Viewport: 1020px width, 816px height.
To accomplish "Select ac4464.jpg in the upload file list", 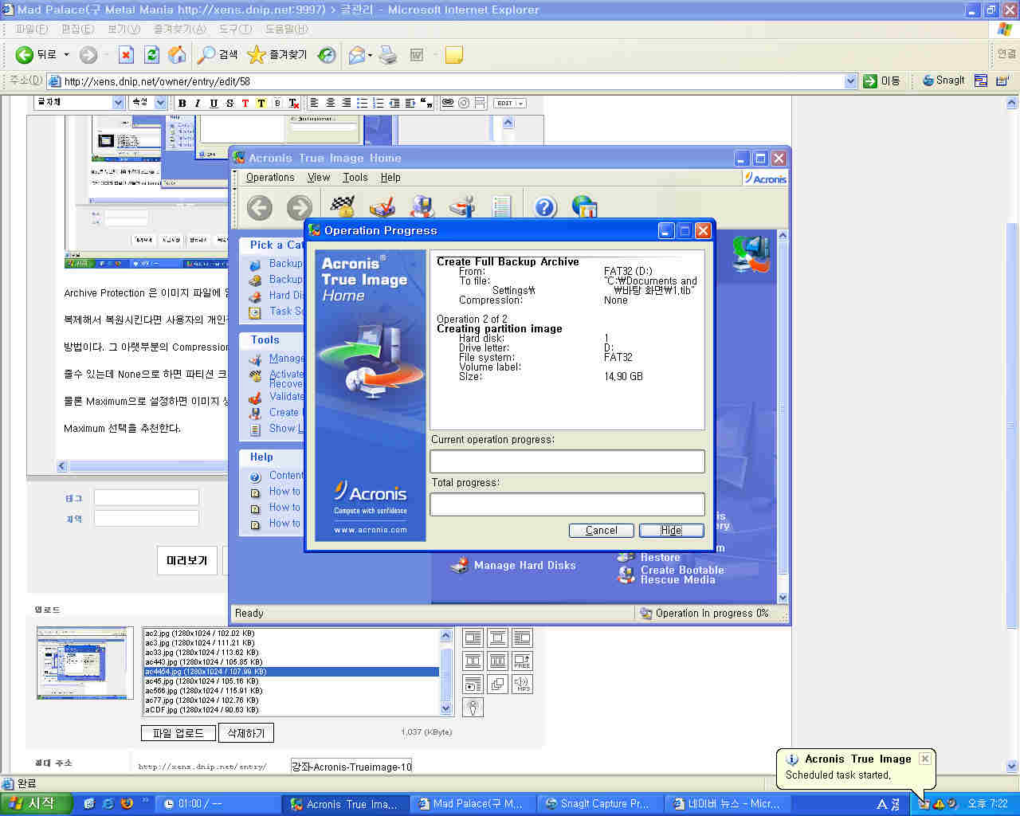I will click(291, 672).
